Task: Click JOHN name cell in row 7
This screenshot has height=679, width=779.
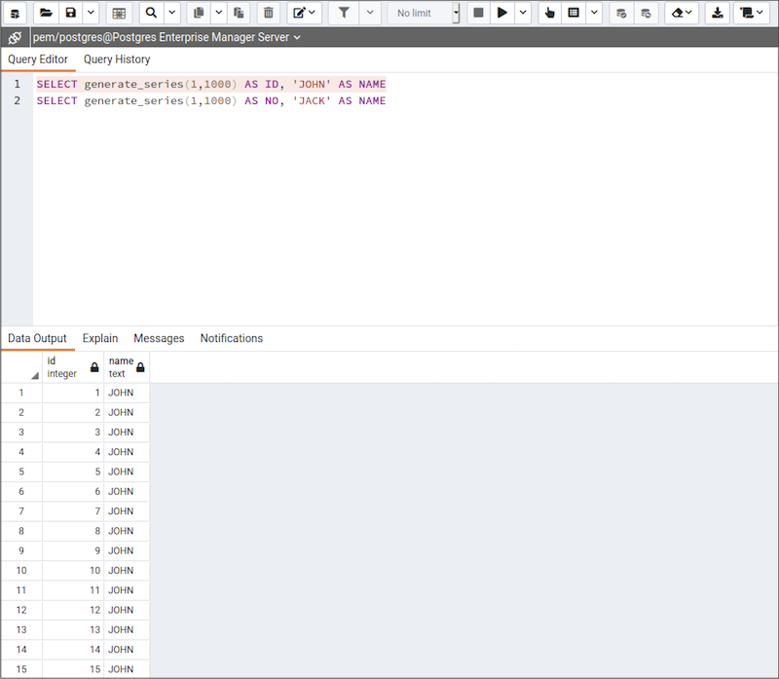Action: click(x=127, y=511)
